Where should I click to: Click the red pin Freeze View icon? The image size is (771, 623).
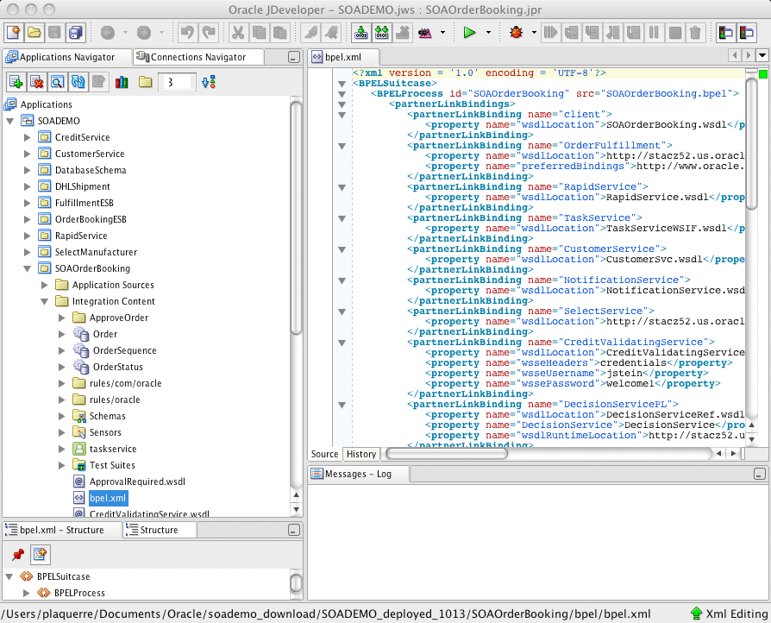17,554
